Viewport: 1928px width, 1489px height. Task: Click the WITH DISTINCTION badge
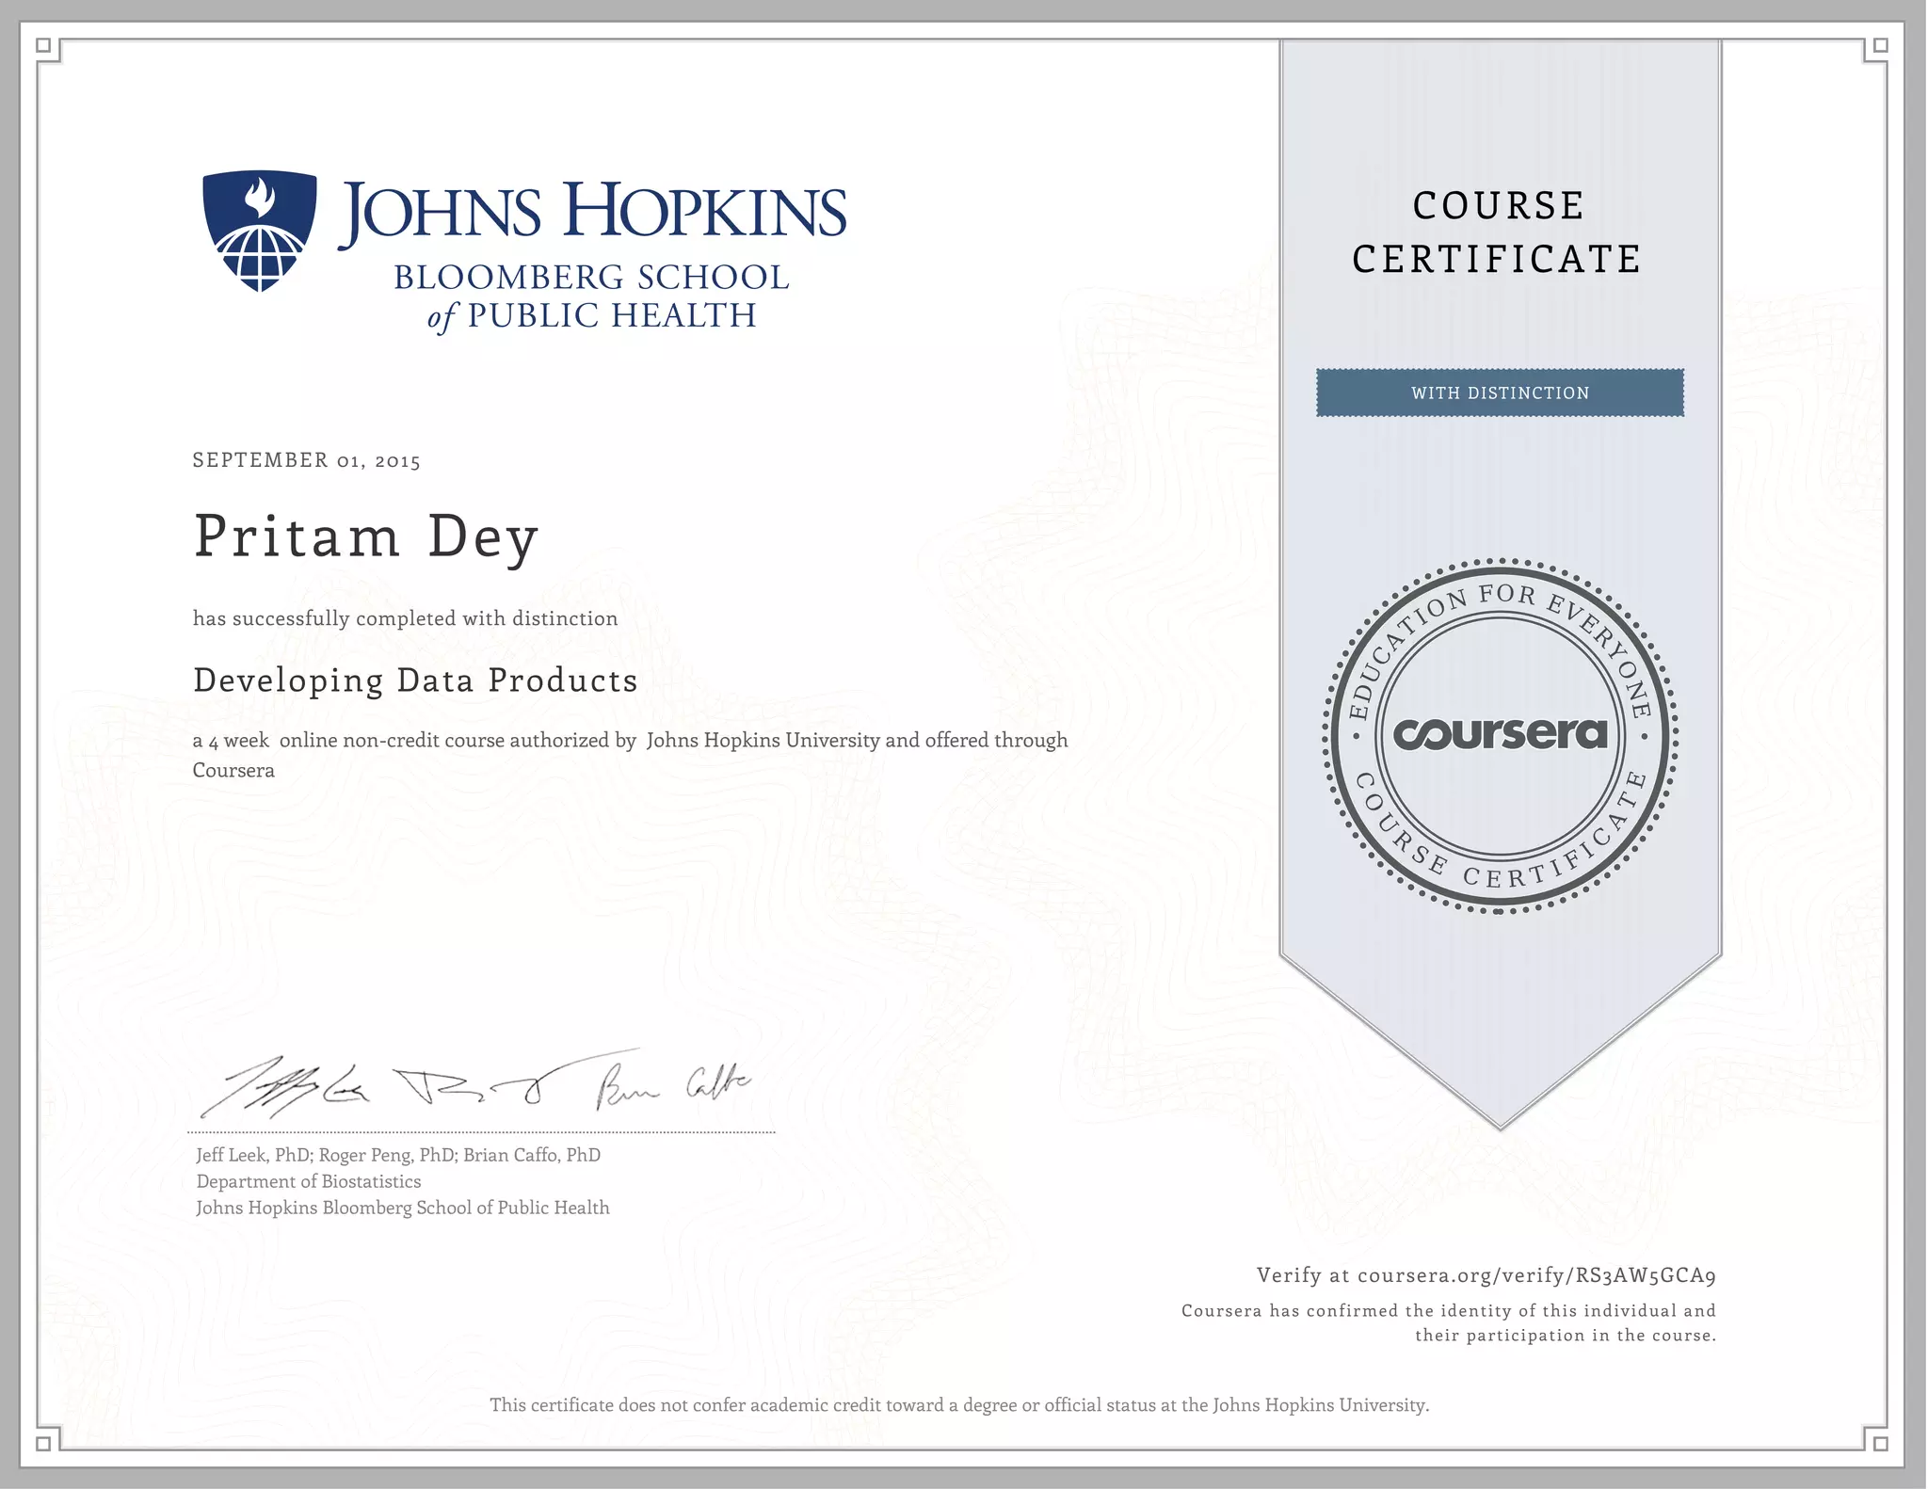tap(1500, 392)
